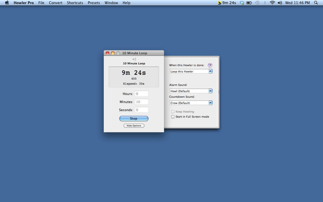Open Time Machine menu bar icon

[x=257, y=3]
